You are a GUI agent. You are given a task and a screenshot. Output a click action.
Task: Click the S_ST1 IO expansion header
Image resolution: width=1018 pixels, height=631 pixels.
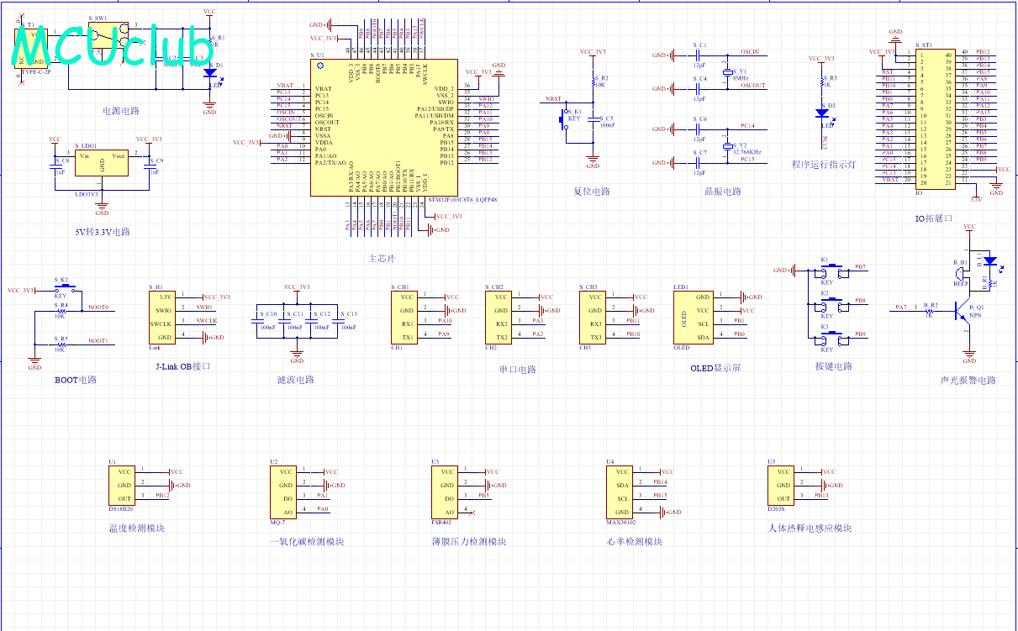point(936,118)
